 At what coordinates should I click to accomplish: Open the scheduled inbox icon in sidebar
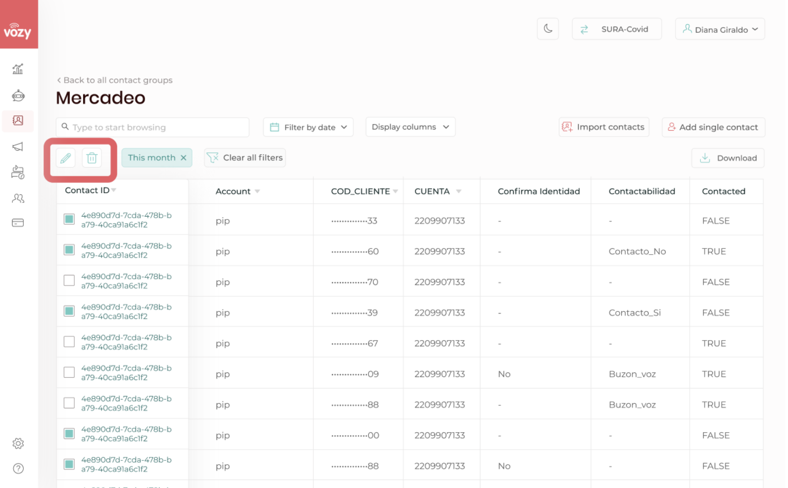pos(18,172)
